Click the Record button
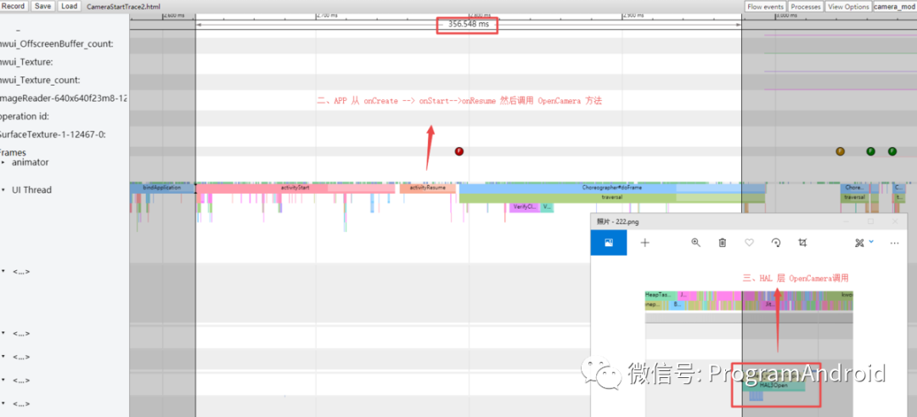 tap(14, 6)
